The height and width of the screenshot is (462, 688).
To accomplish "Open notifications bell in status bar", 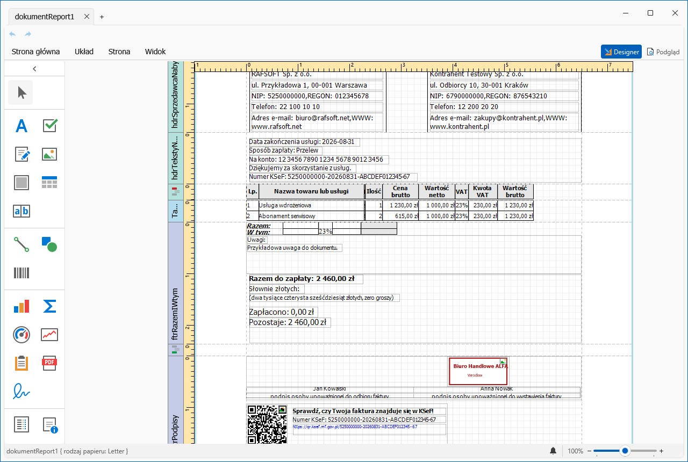I will click(x=553, y=451).
